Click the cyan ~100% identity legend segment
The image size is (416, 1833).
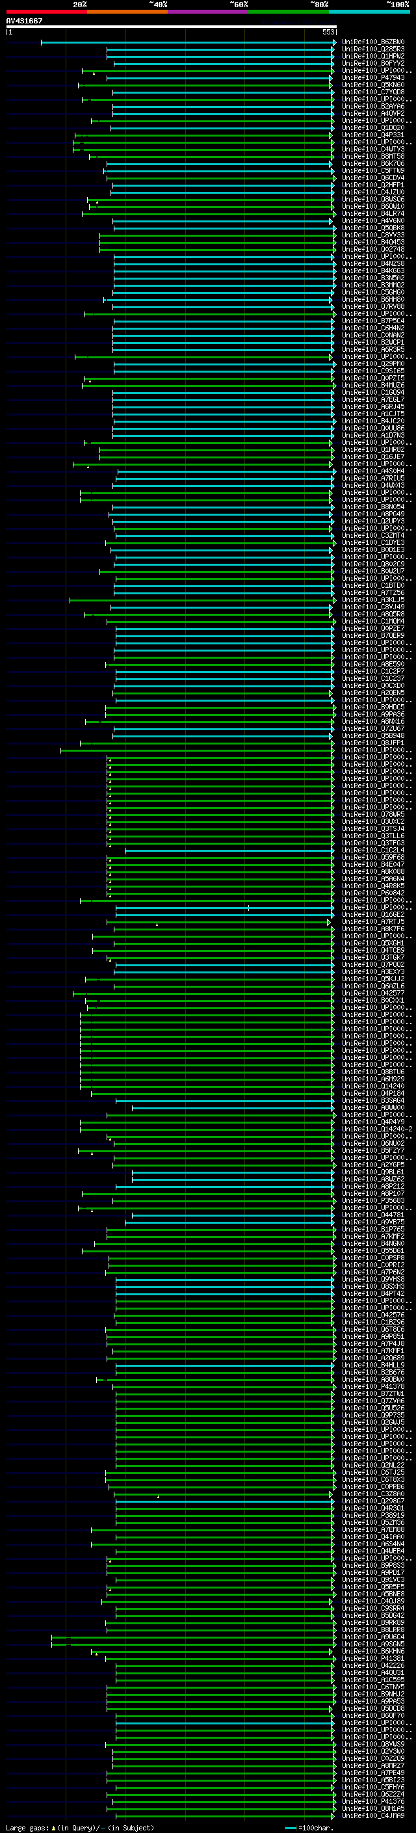pyautogui.click(x=369, y=12)
